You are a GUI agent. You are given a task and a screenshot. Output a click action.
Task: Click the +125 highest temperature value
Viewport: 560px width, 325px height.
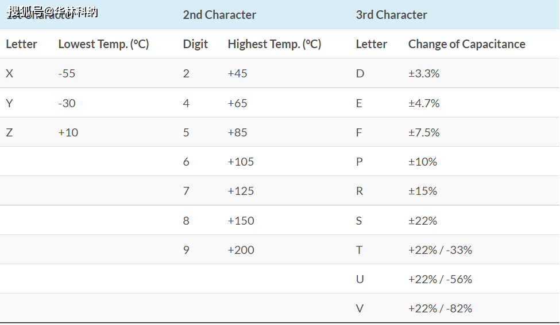241,191
